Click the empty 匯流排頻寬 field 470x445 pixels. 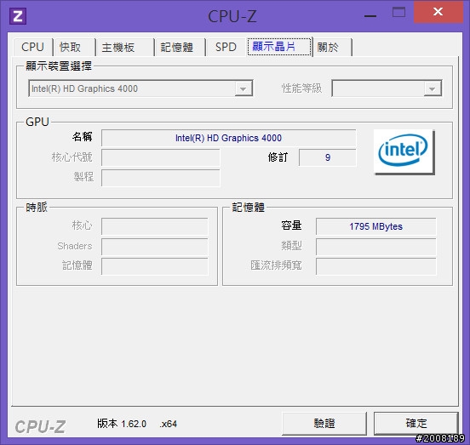pos(375,266)
